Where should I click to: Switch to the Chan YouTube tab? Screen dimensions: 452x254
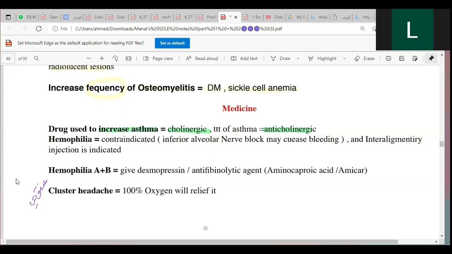point(275,17)
